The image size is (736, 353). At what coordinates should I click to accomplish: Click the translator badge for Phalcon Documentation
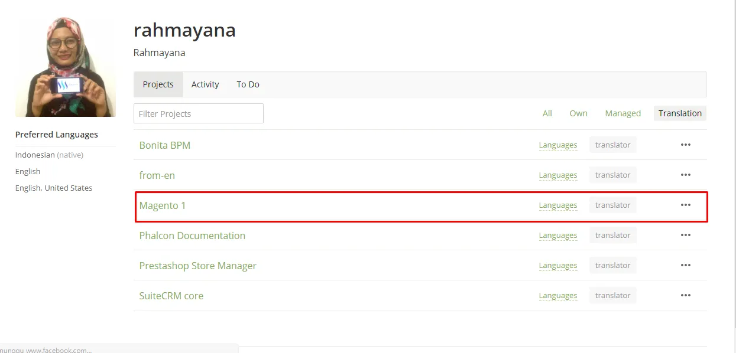(613, 235)
